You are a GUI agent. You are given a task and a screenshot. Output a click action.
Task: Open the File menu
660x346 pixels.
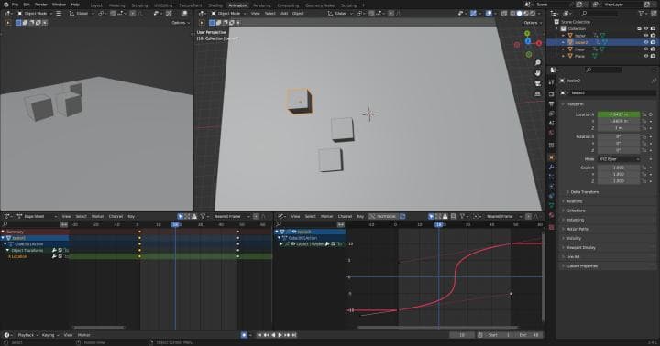click(x=16, y=5)
